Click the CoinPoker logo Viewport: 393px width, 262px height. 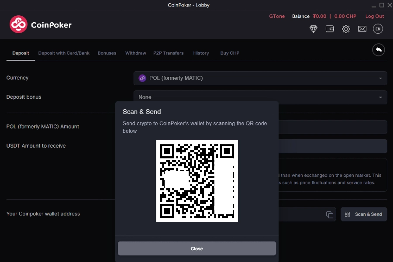pos(41,25)
